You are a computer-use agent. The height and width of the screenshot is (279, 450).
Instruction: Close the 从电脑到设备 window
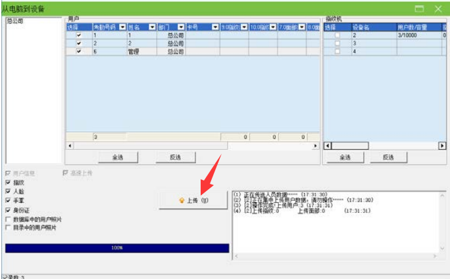(x=438, y=9)
